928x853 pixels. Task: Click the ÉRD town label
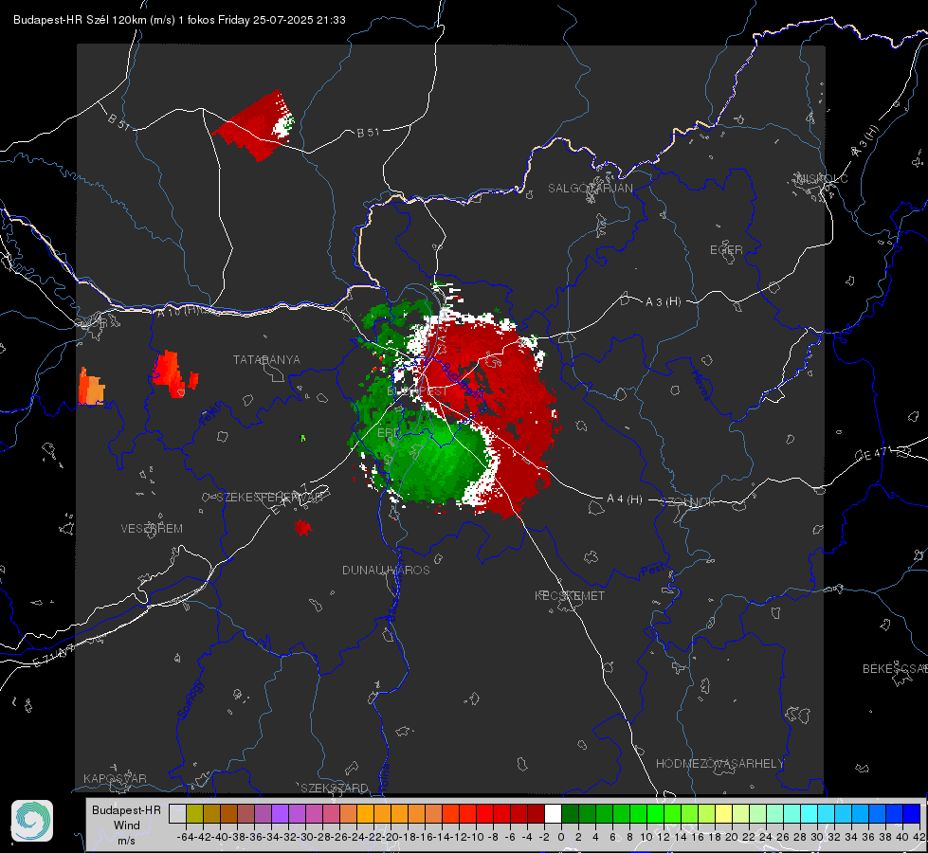[389, 433]
